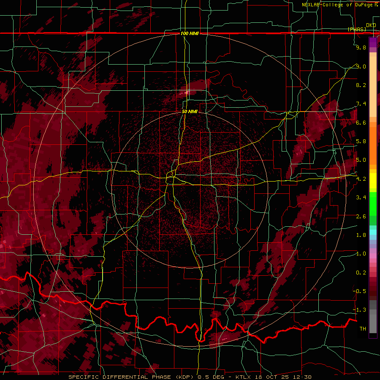
Task: Click the 6.6 value on the color scale
Action: (361, 122)
